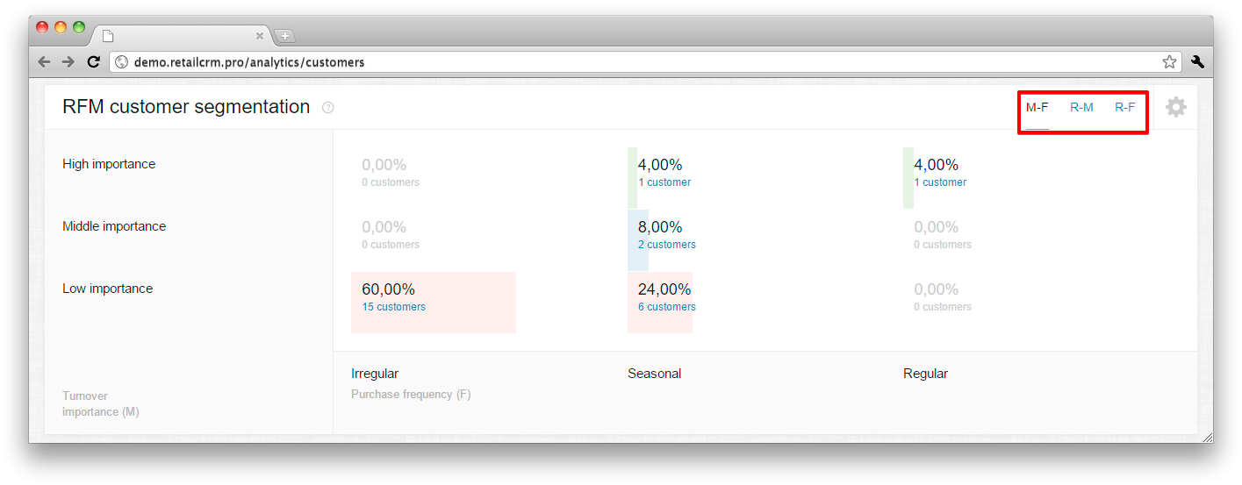Go forward with the browser arrow
This screenshot has height=485, width=1242.
68,62
